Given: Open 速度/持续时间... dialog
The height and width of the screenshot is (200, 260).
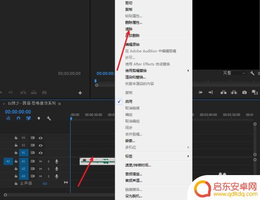Looking at the screenshot, I should (138, 165).
